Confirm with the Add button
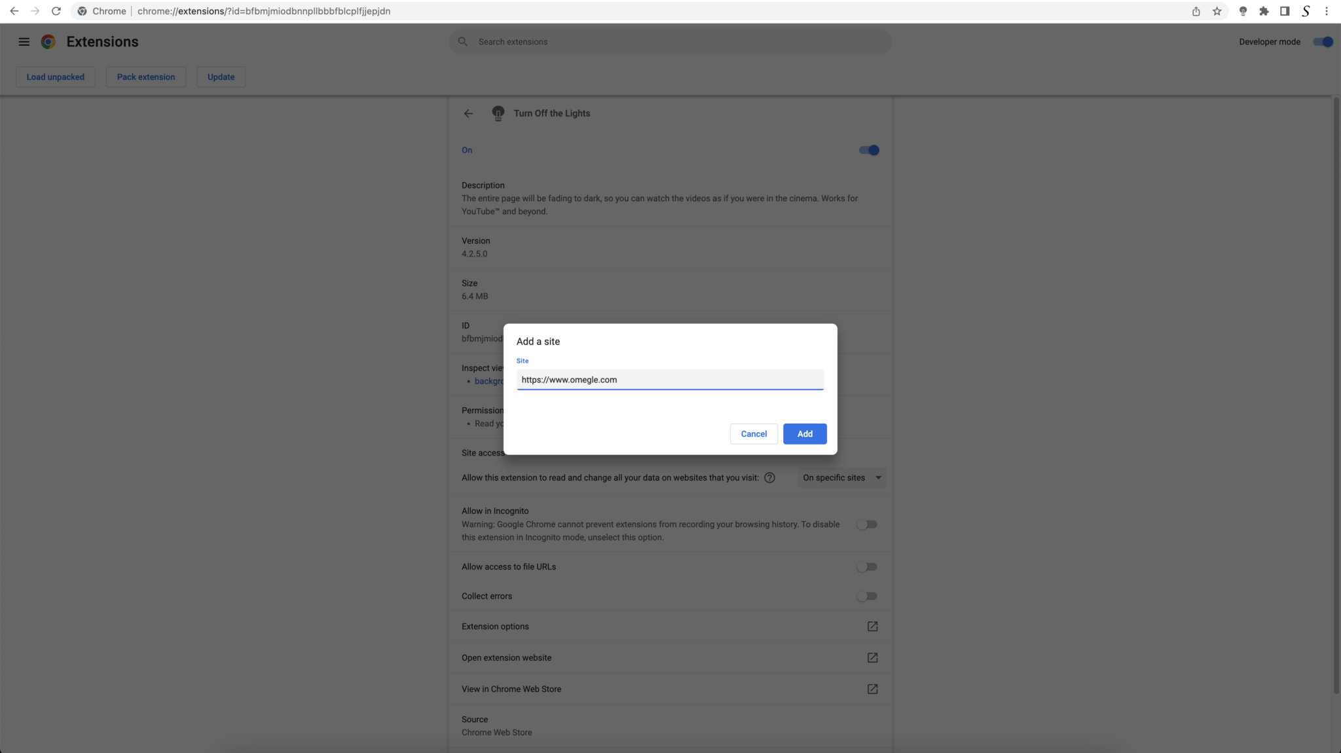The height and width of the screenshot is (753, 1341). pyautogui.click(x=804, y=433)
